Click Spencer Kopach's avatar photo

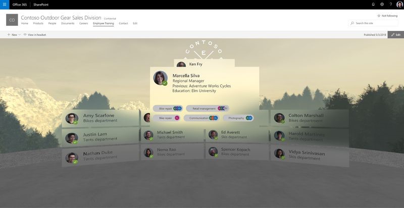(x=213, y=152)
